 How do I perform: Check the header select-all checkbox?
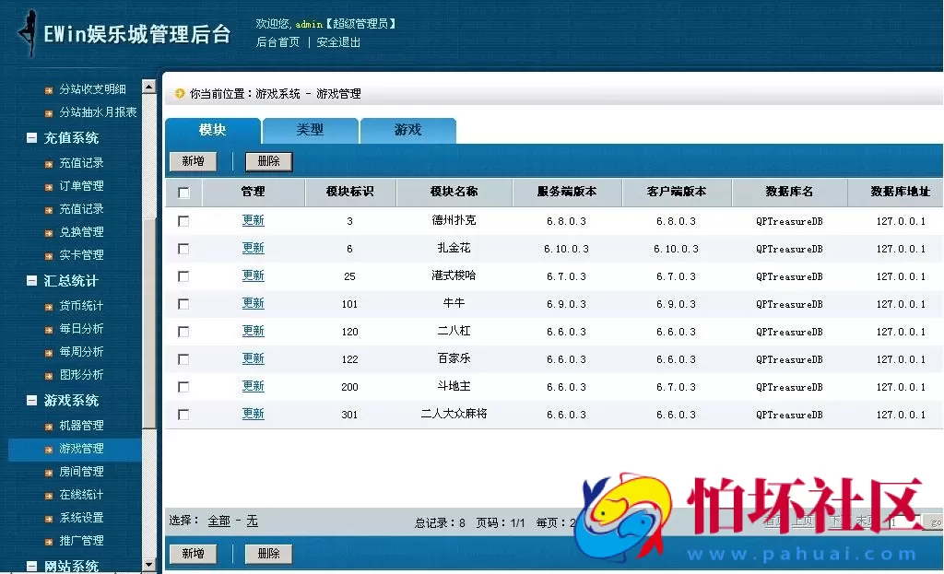point(183,192)
